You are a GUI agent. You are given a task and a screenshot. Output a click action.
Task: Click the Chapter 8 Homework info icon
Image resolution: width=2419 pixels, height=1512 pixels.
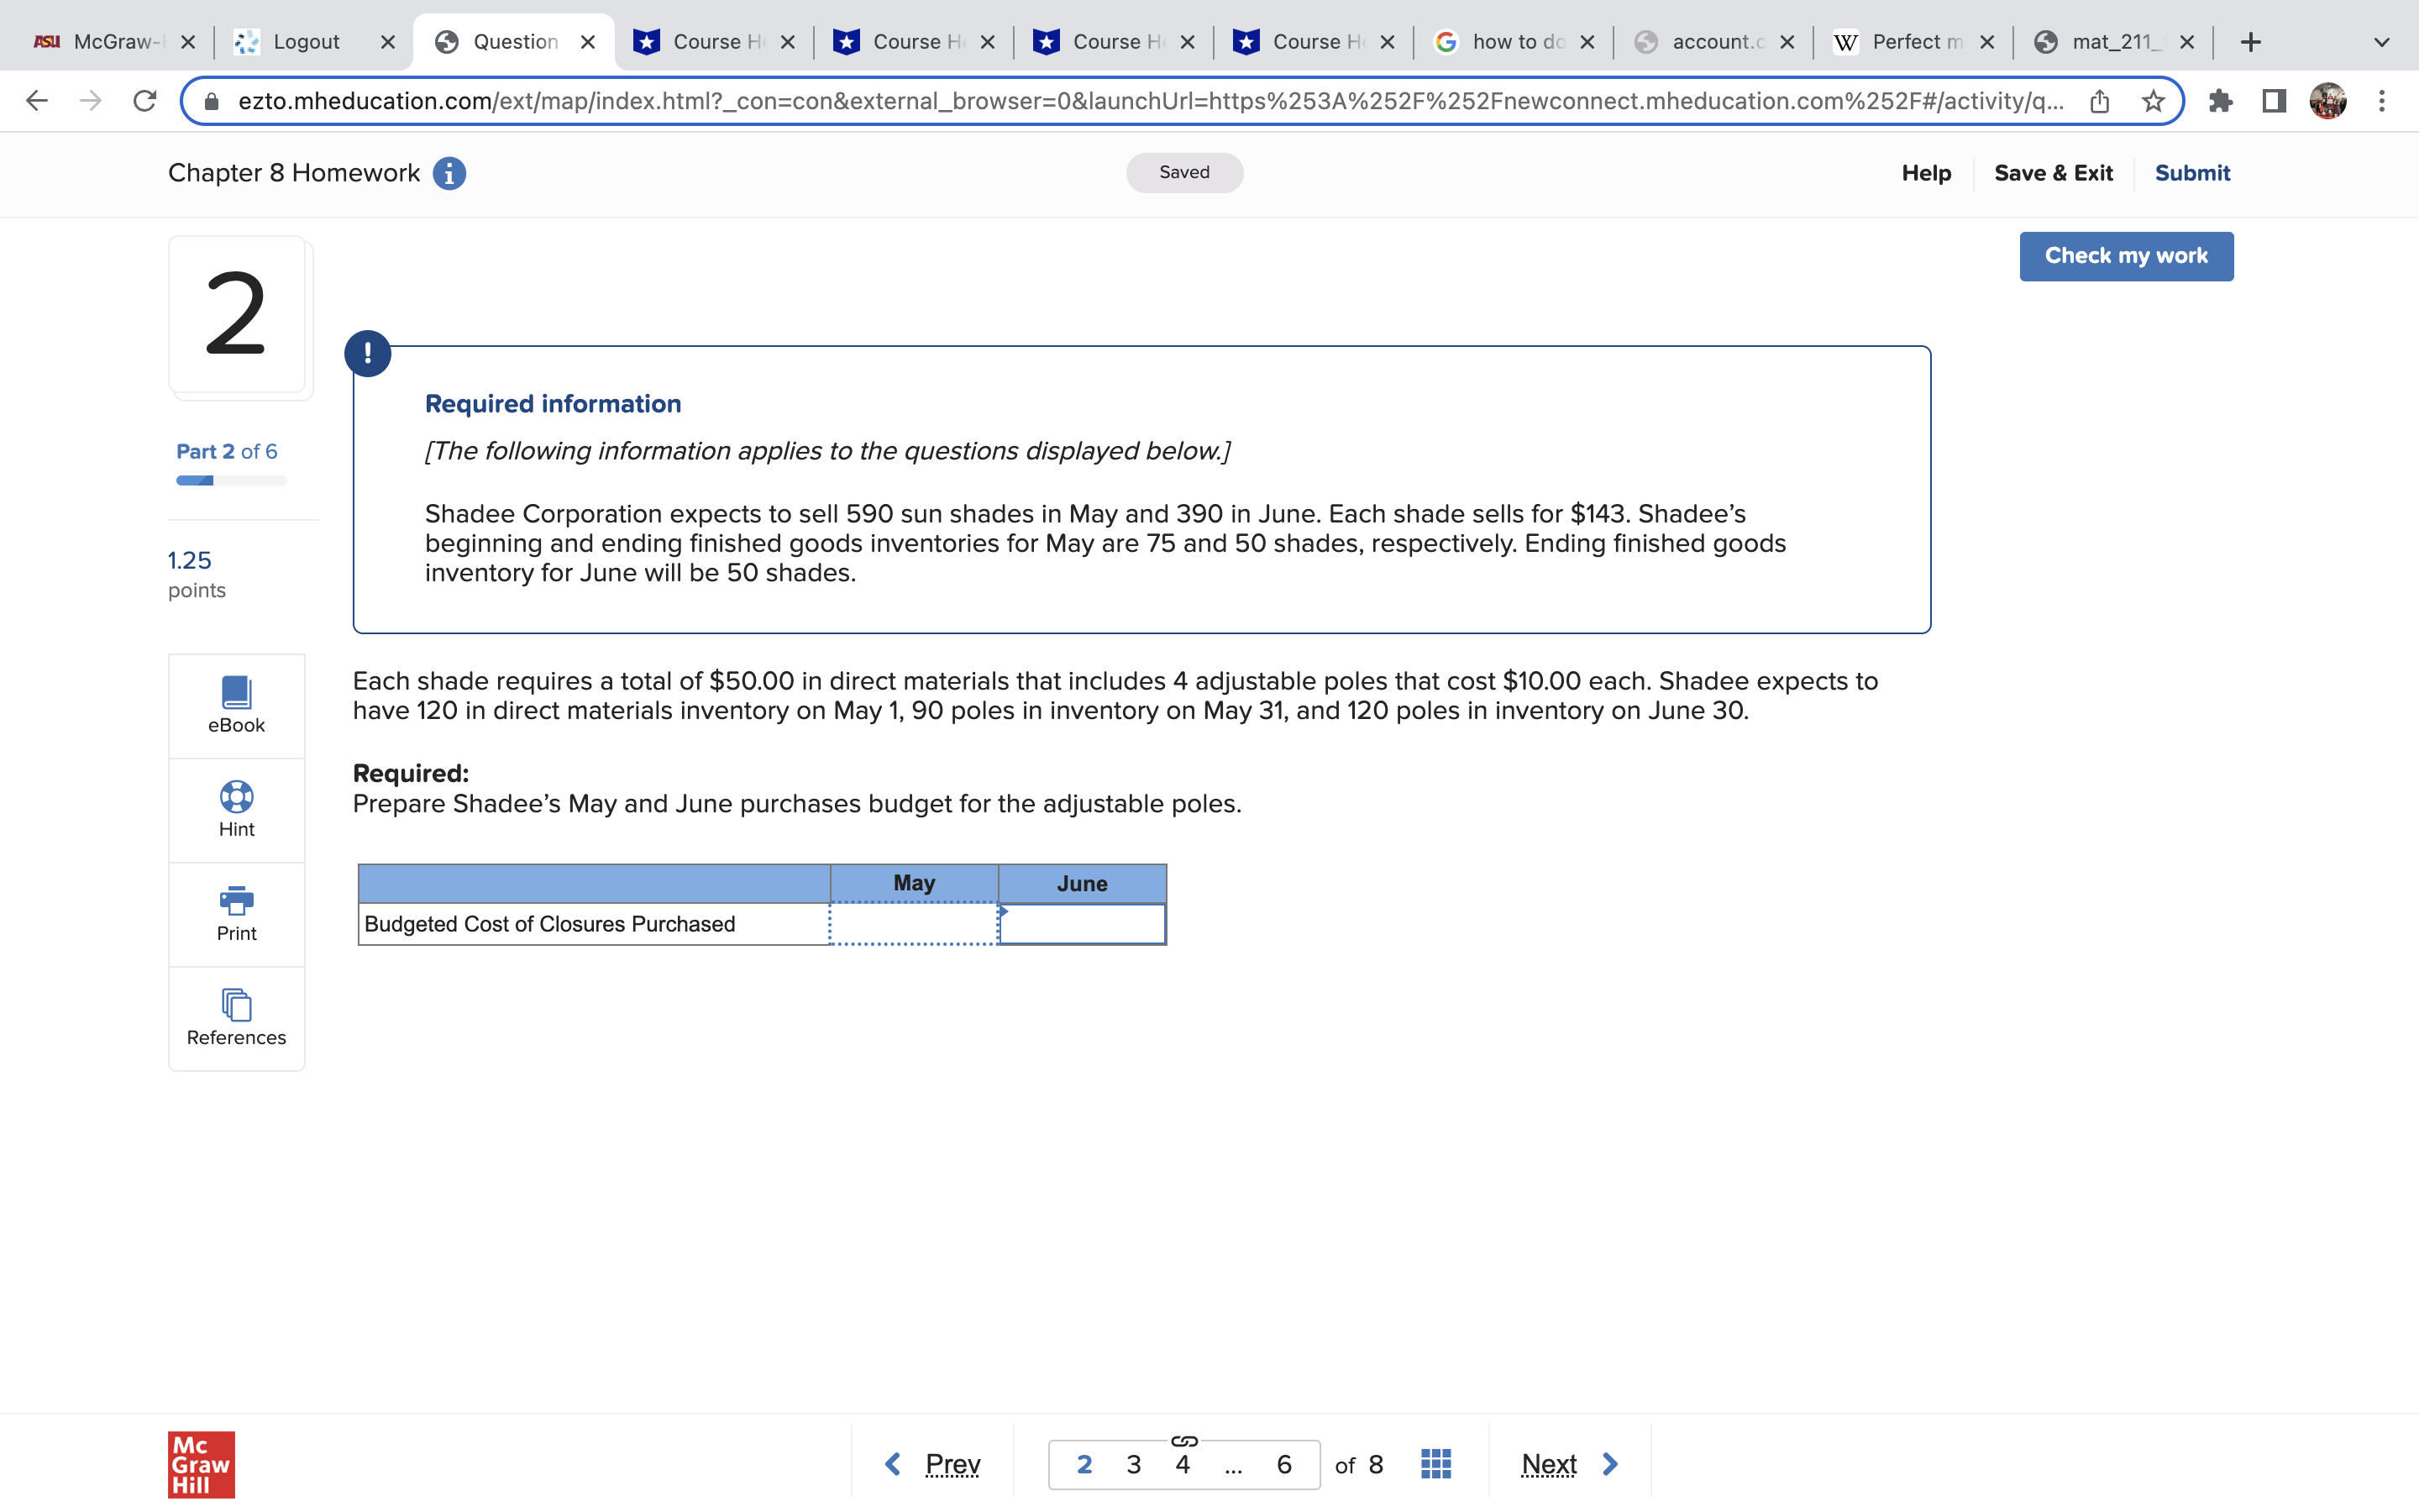pos(450,172)
